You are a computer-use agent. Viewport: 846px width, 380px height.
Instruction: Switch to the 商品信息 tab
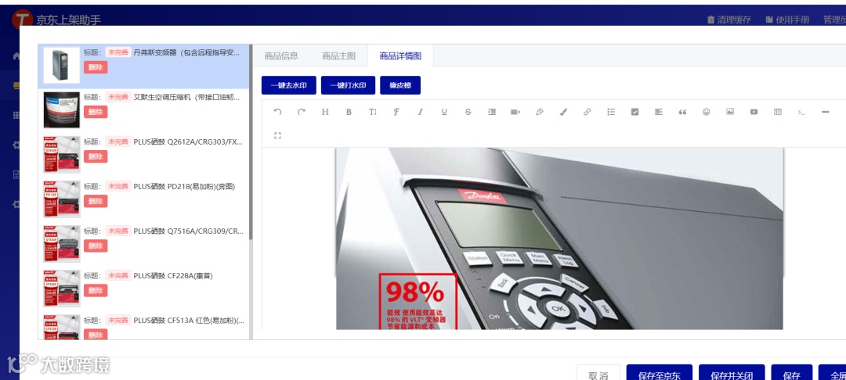click(281, 56)
